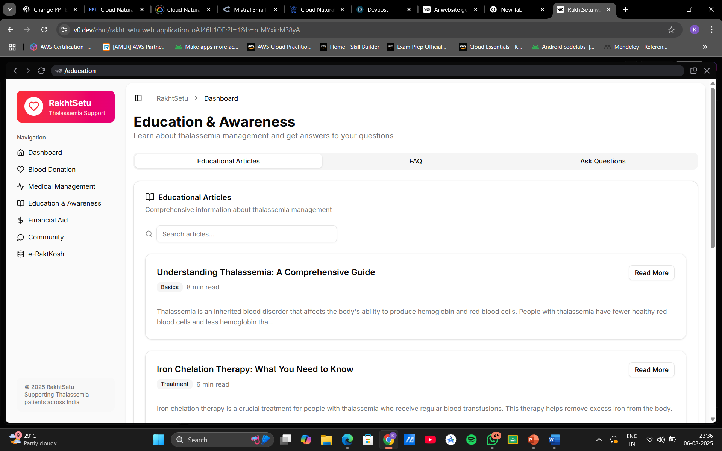The height and width of the screenshot is (451, 722).
Task: Switch to the FAQ tab
Action: (416, 161)
